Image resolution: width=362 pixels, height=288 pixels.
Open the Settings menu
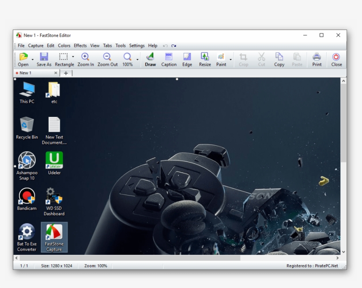coord(137,46)
